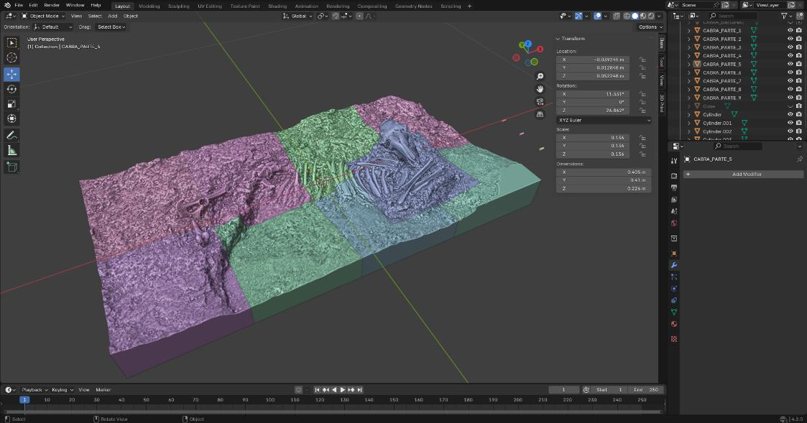The image size is (807, 423).
Task: Select the Cursor tool
Action: (x=11, y=57)
